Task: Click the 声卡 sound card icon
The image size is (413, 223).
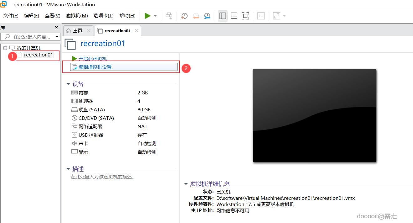Action: pyautogui.click(x=74, y=143)
